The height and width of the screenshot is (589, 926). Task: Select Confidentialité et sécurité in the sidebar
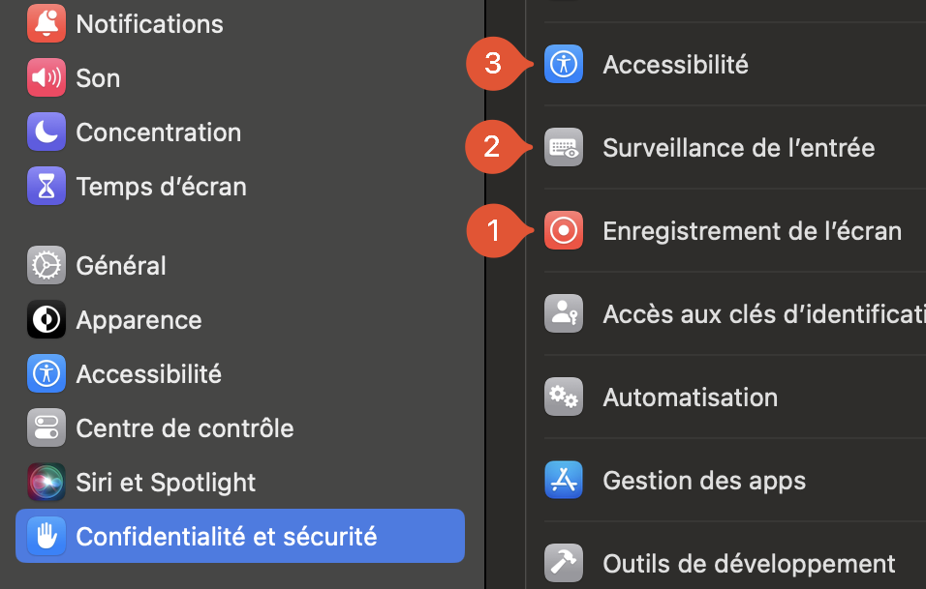pyautogui.click(x=240, y=536)
